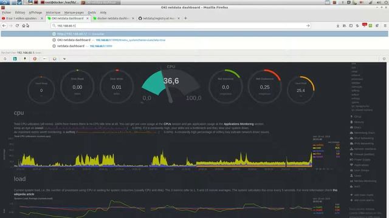Open the Historique menu
The image size is (389, 218).
click(x=53, y=12)
